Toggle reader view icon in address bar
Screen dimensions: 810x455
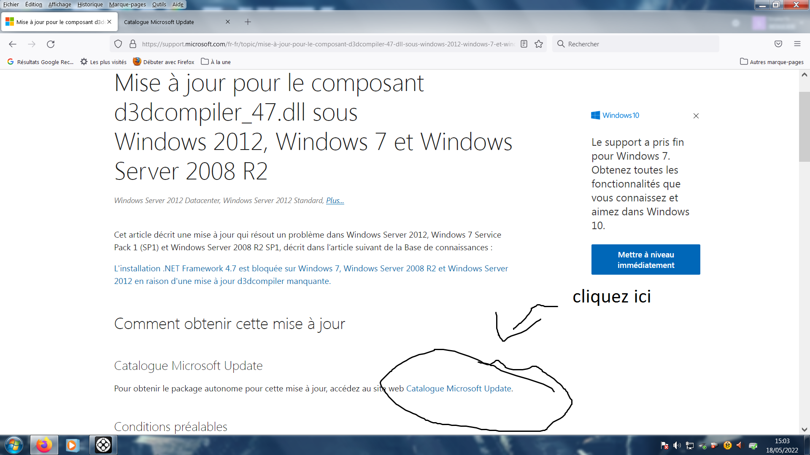point(524,44)
